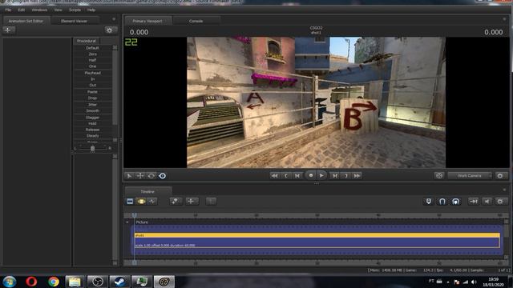Apply the Jitter procedural preset
The width and height of the screenshot is (513, 288).
click(93, 105)
